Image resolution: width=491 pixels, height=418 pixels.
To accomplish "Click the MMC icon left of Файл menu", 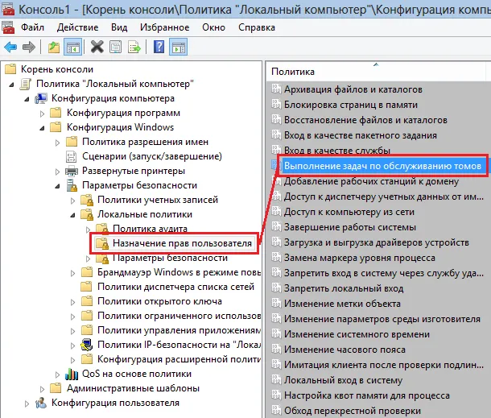I will tap(8, 27).
